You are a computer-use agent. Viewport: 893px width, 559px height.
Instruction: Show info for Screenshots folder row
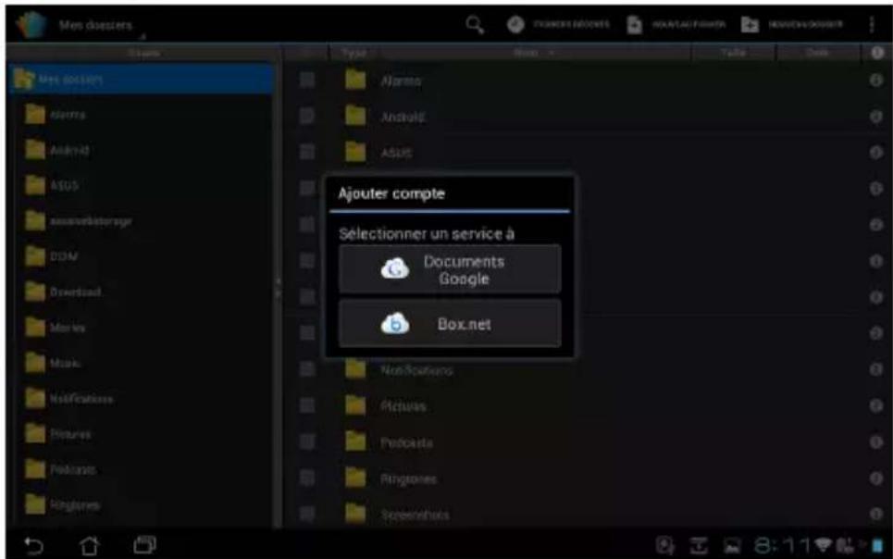pos(876,514)
